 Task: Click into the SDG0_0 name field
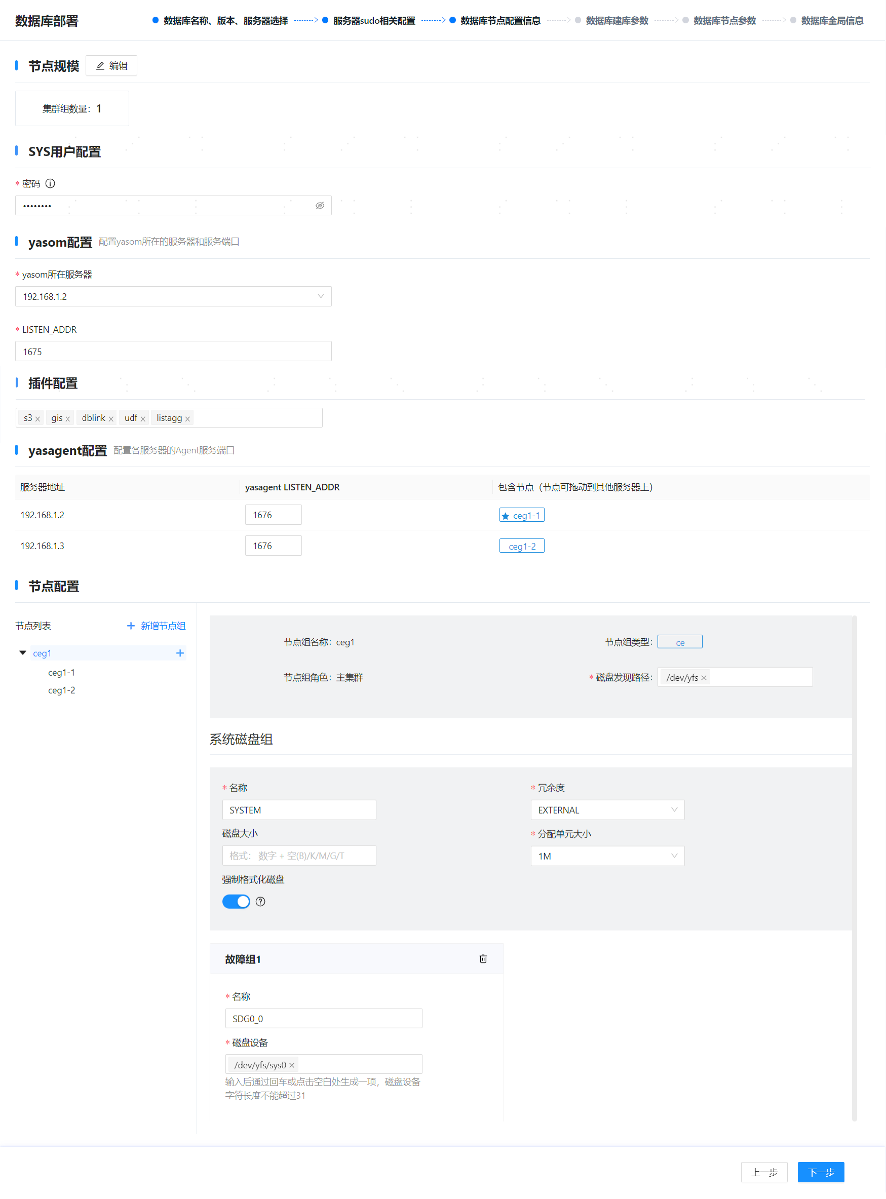(323, 1018)
